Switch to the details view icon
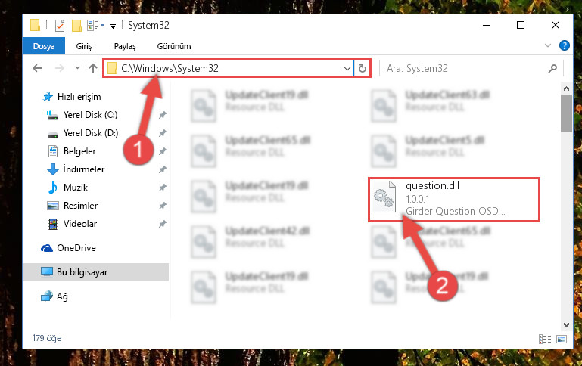Viewport: 582px width, 366px height. pos(544,339)
